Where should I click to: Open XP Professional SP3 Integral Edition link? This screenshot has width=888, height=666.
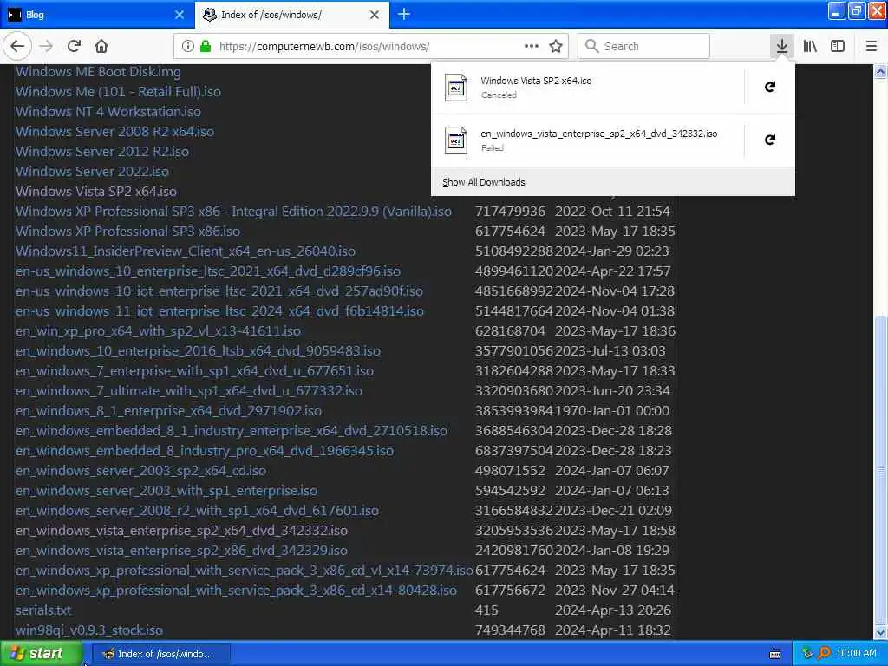click(233, 212)
